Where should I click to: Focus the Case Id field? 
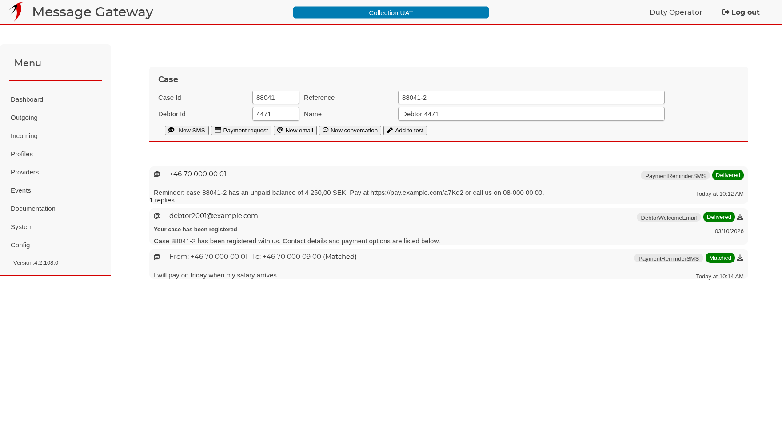click(x=276, y=98)
